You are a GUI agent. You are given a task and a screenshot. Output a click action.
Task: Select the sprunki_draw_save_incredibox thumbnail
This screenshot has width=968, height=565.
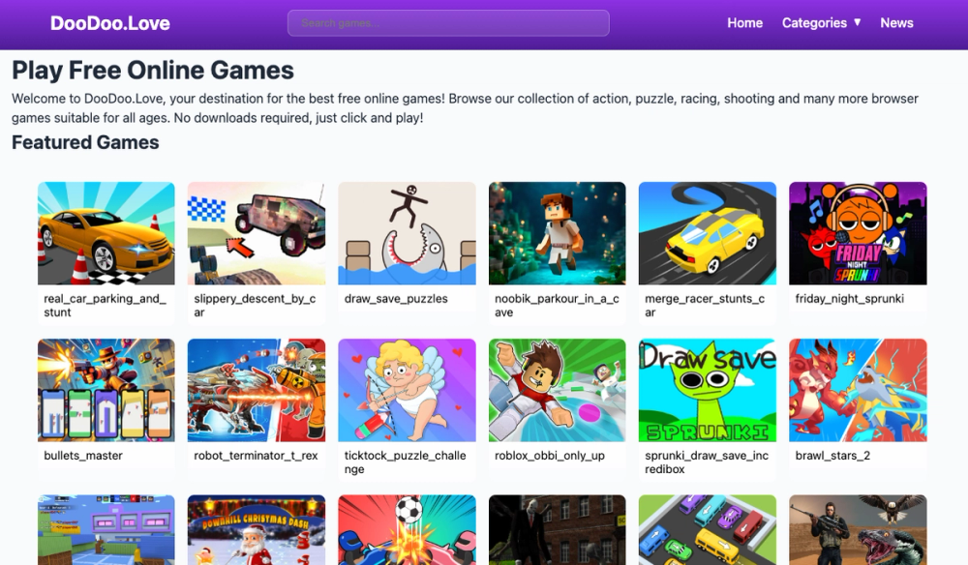tap(708, 390)
